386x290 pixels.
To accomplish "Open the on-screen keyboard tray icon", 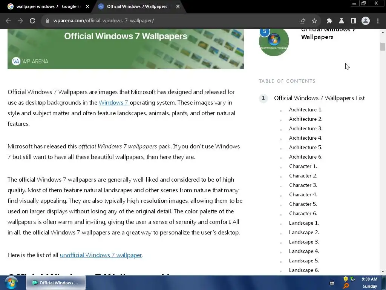I will click(x=332, y=282).
